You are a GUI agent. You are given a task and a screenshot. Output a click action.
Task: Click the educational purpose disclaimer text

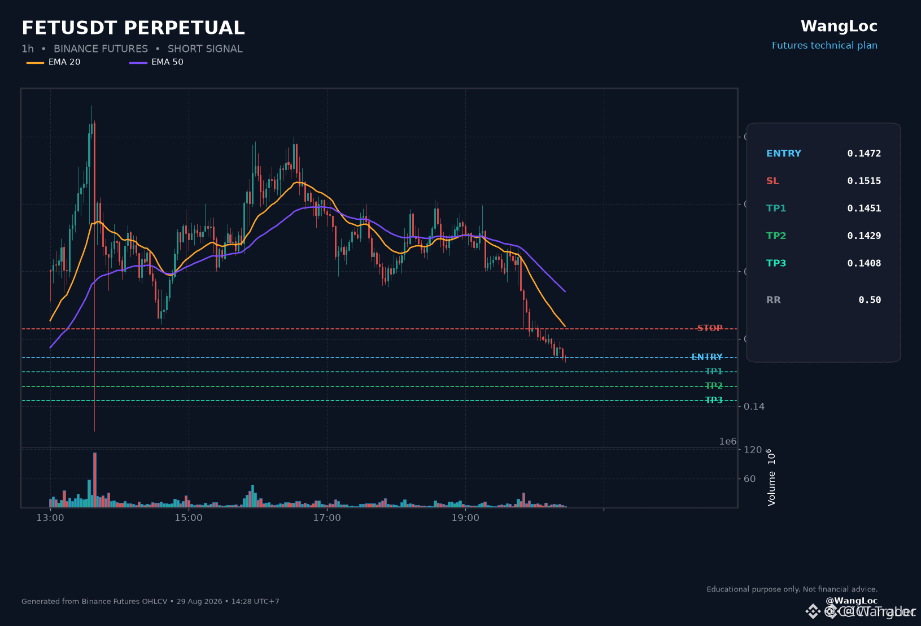(792, 589)
